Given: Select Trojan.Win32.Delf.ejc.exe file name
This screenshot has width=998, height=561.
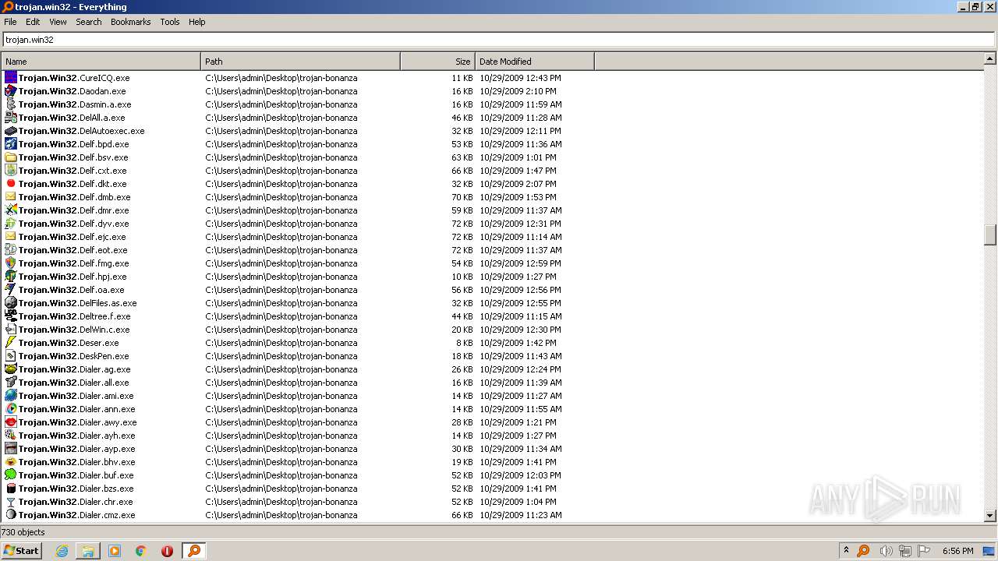Looking at the screenshot, I should [73, 237].
